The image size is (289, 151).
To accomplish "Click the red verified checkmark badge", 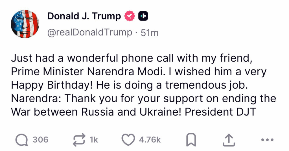I will [130, 17].
